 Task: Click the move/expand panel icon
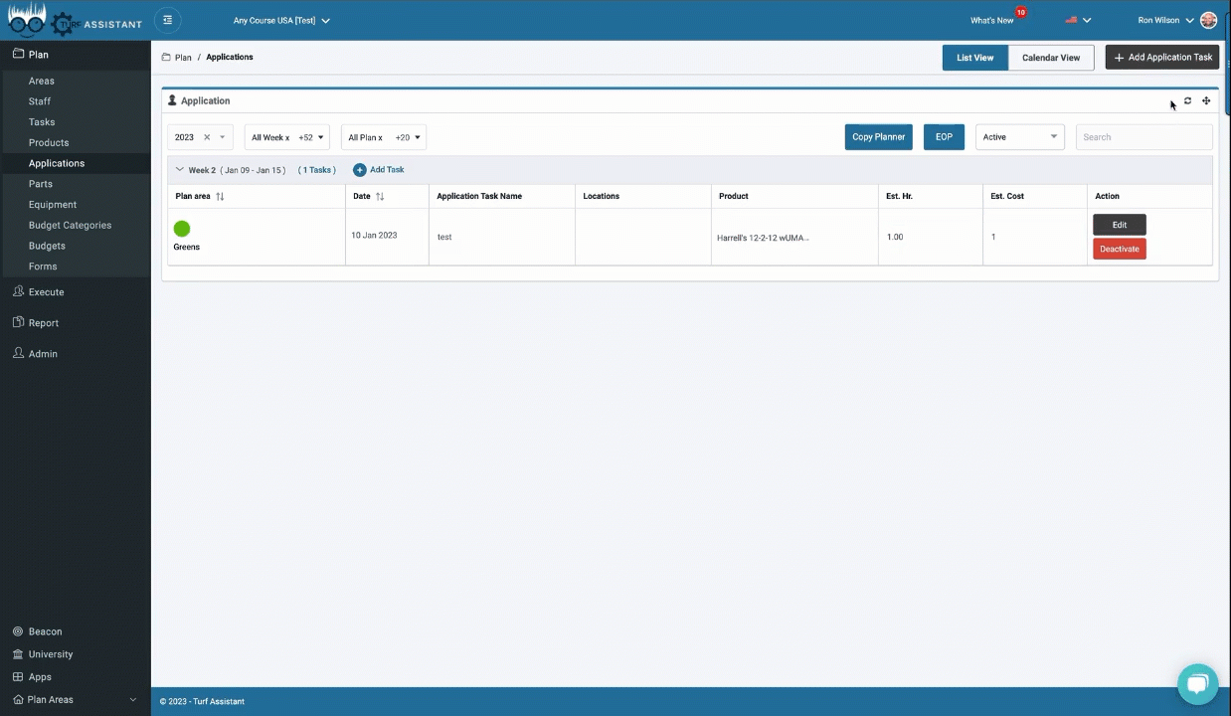[1206, 100]
